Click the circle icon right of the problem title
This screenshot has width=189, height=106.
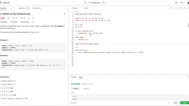tap(65, 14)
